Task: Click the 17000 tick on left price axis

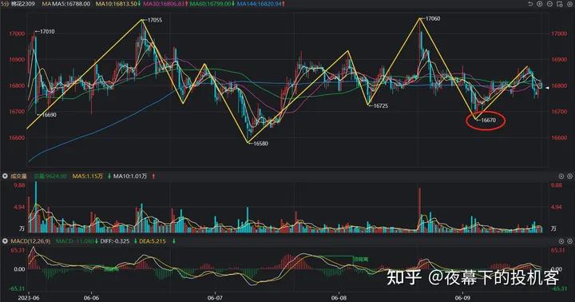Action: point(17,34)
